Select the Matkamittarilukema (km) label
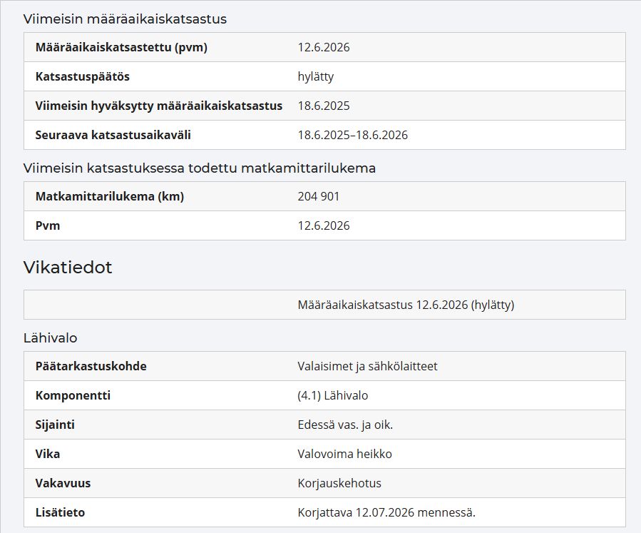Viewport: 641px width, 533px height. tap(110, 196)
